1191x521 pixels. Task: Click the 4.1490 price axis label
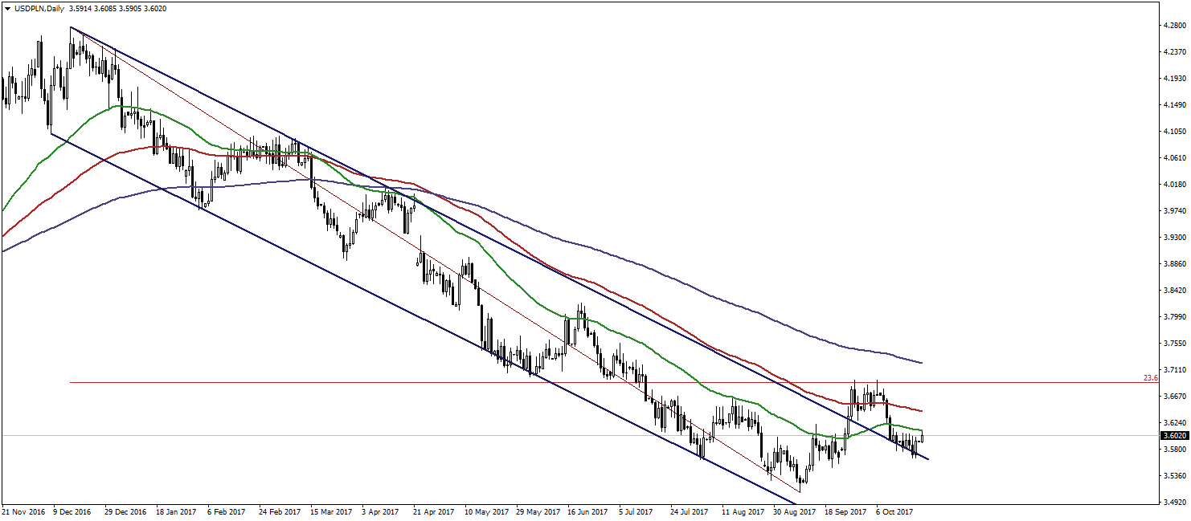[1174, 105]
